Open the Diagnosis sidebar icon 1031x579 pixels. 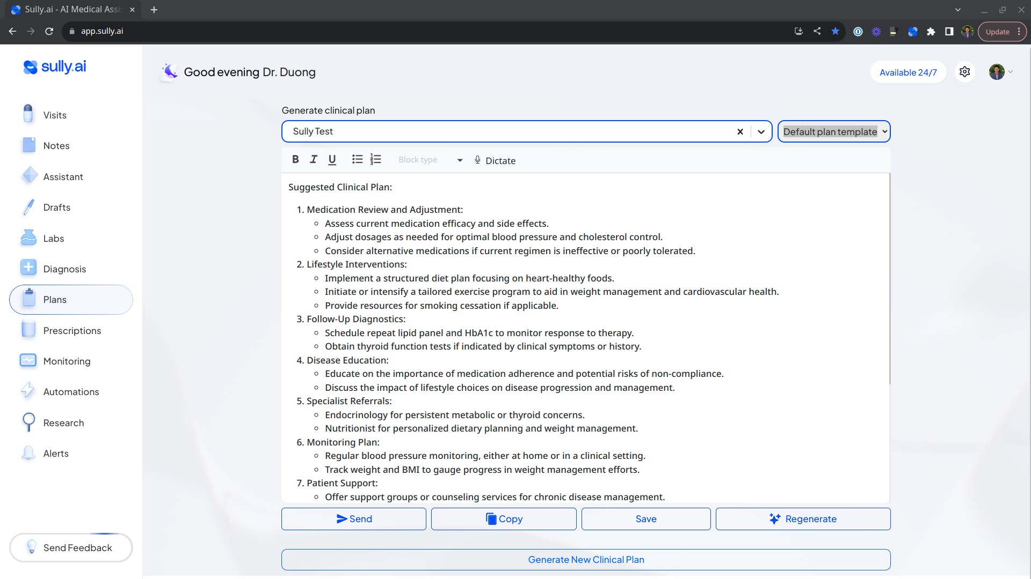pos(28,268)
